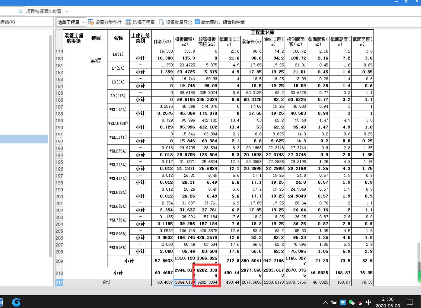Click the 选择工程量 table icon

tap(128, 22)
